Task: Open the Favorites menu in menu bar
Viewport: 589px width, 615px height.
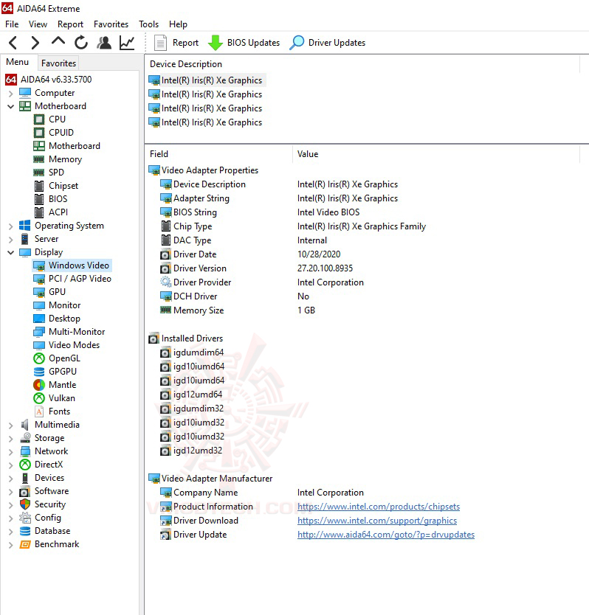Action: pyautogui.click(x=111, y=24)
